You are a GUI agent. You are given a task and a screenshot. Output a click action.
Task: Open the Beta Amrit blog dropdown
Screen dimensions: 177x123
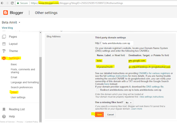click(x=19, y=22)
